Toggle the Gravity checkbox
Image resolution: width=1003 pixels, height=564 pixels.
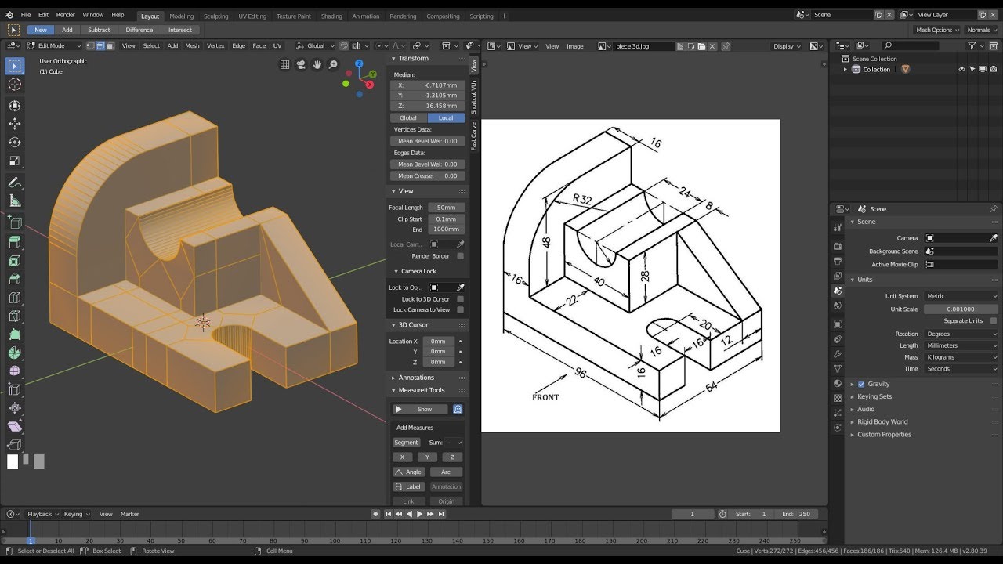click(861, 384)
